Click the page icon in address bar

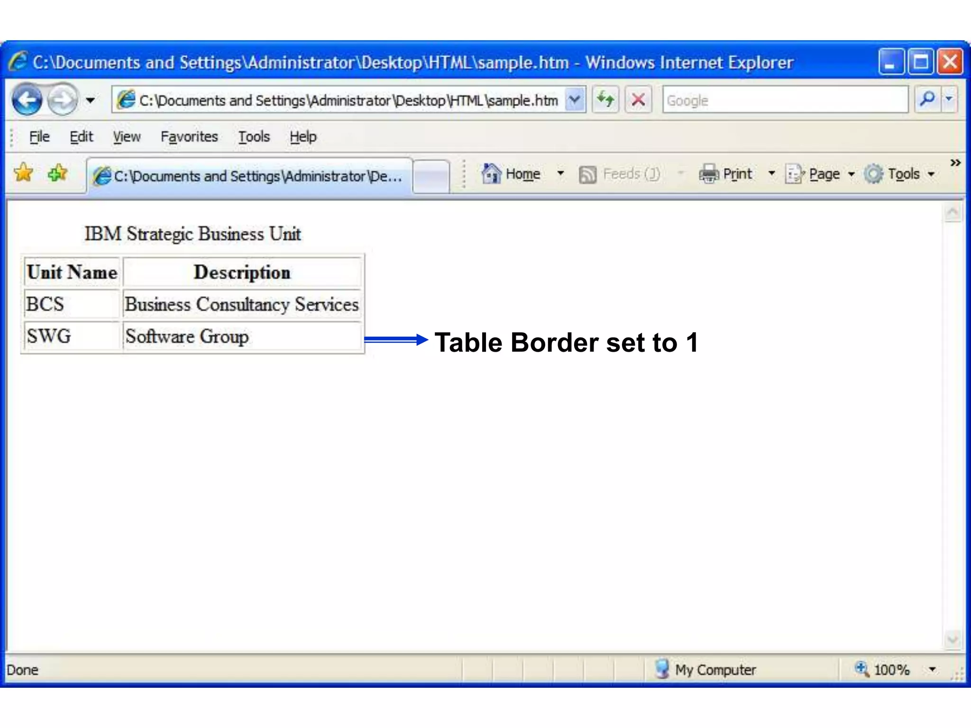[x=126, y=100]
